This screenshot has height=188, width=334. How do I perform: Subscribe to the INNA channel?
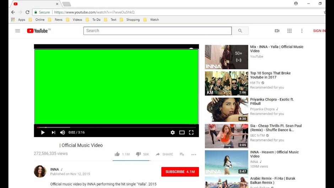coord(180,172)
